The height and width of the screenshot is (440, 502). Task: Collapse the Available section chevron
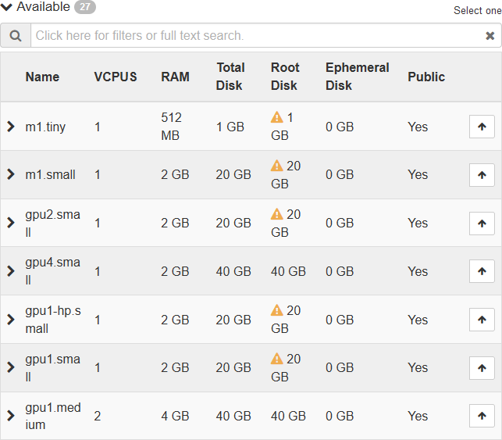coord(7,7)
